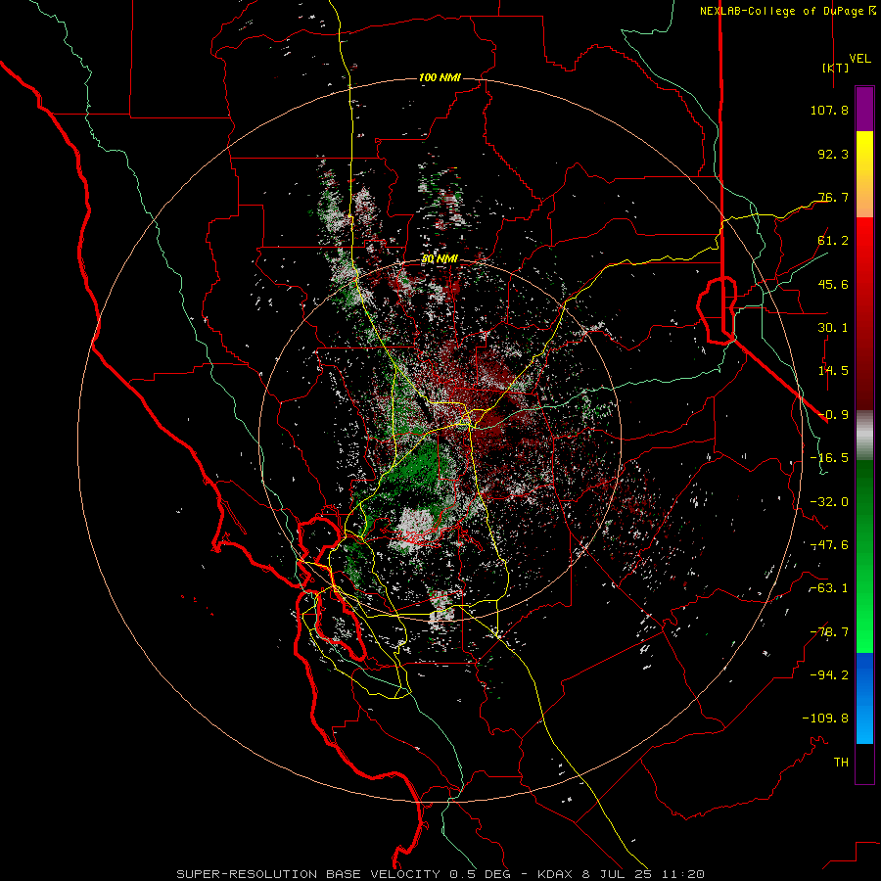Click the -32.0 value on the velocity scale
Screen dimensions: 881x881
[x=829, y=502]
